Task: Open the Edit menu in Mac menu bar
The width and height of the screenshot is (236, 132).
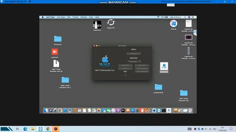Action: tap(69, 17)
